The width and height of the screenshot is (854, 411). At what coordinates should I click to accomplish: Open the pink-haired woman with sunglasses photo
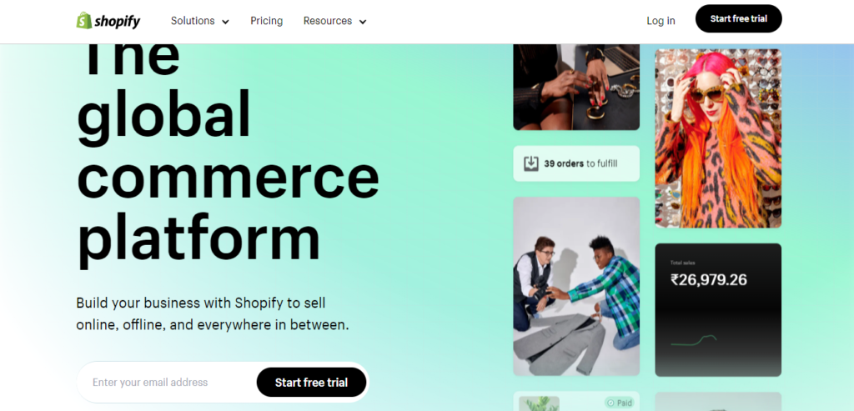pyautogui.click(x=718, y=138)
